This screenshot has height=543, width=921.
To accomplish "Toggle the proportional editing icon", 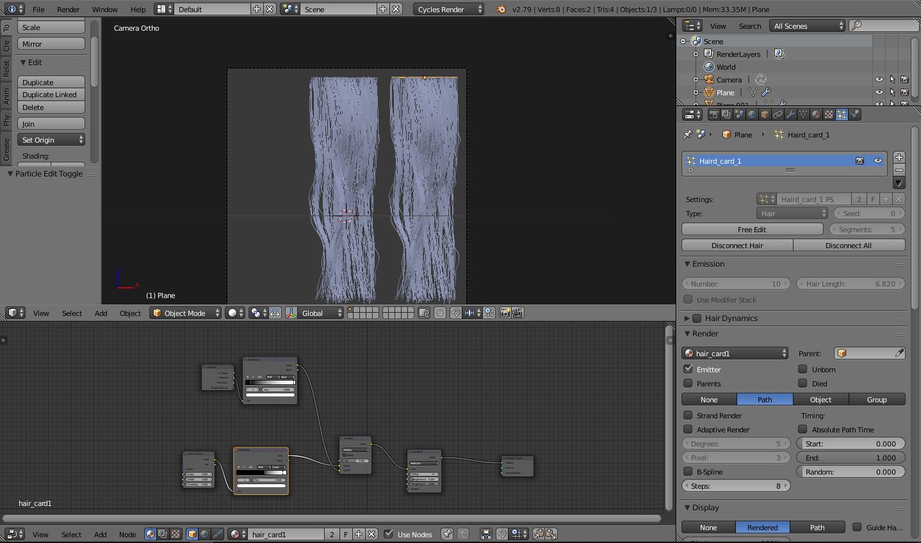I will (x=440, y=313).
